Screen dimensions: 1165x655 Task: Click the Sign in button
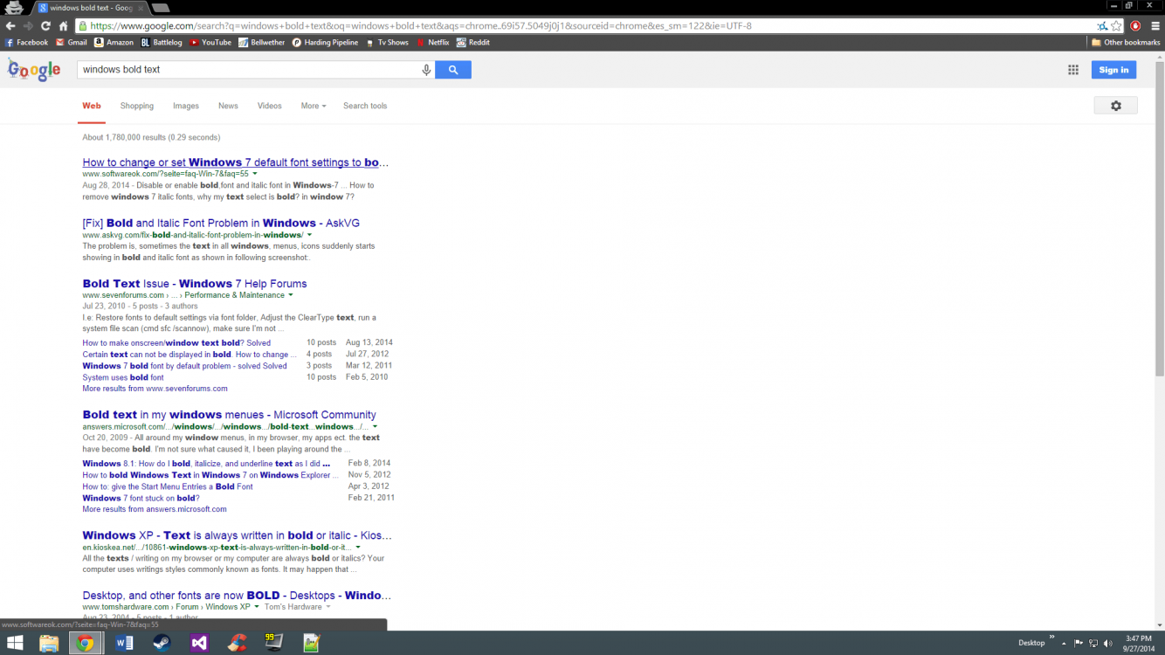coord(1113,70)
